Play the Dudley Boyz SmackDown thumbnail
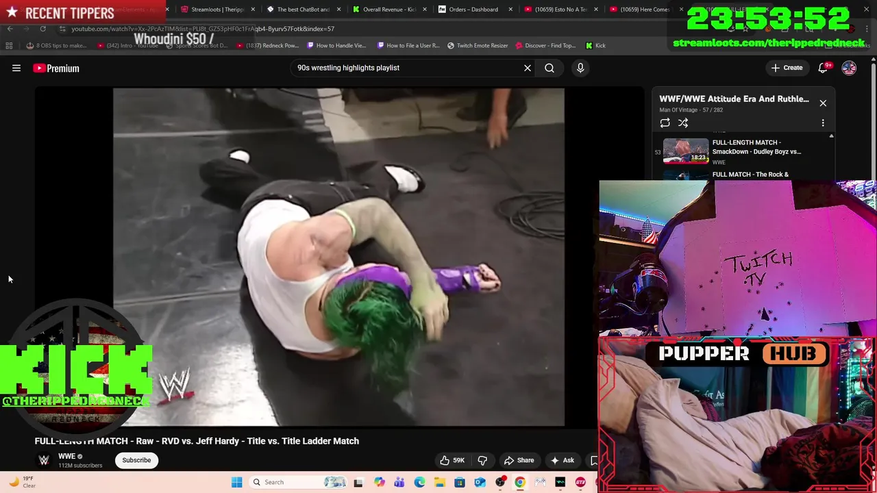Screen dimensions: 877x493 (x=686, y=151)
